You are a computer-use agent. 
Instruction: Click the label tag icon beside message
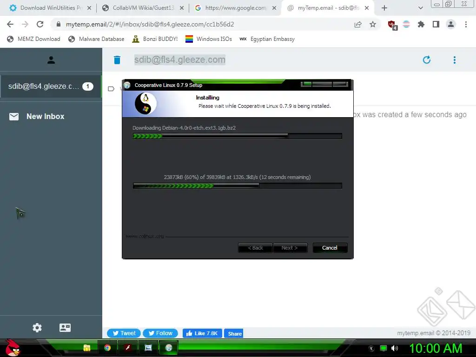(x=111, y=89)
